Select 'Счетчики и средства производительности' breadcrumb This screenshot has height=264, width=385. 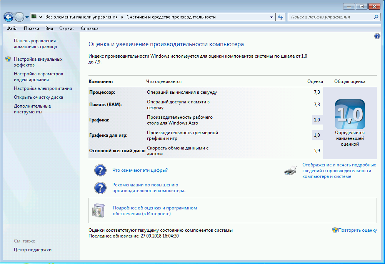click(x=171, y=17)
